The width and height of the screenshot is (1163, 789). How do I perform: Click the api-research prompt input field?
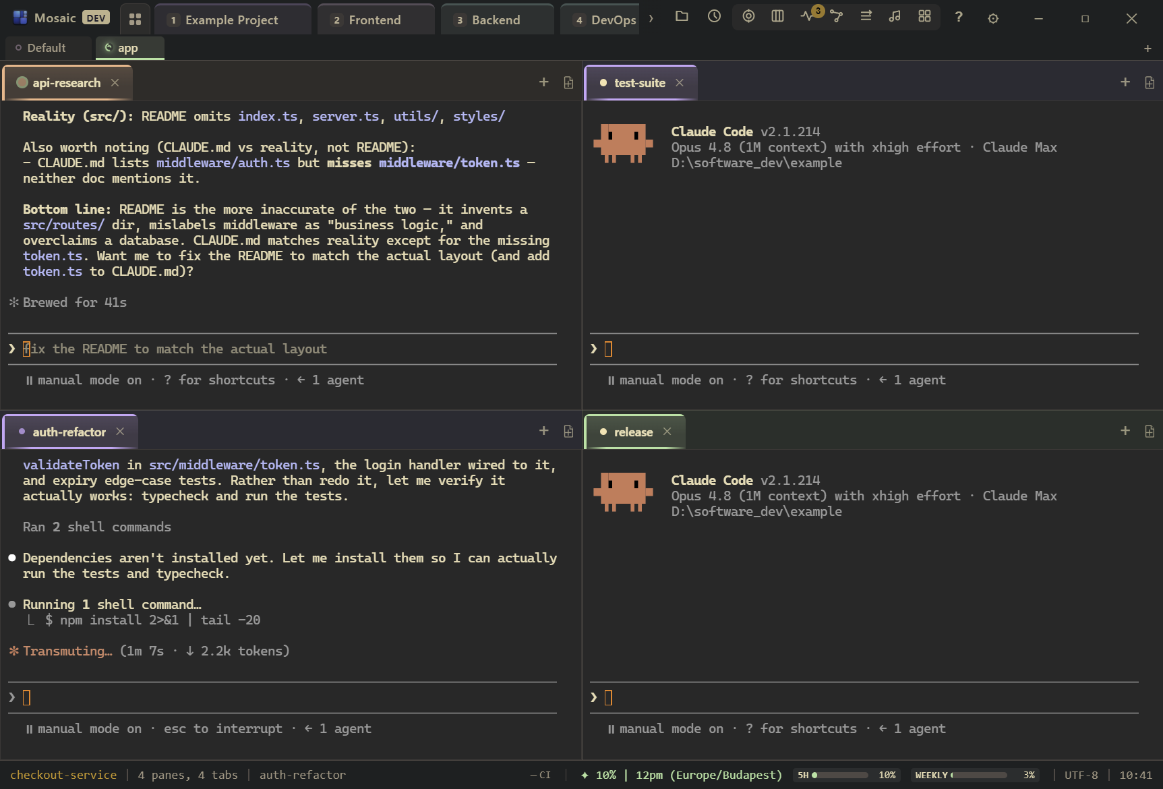click(282, 349)
